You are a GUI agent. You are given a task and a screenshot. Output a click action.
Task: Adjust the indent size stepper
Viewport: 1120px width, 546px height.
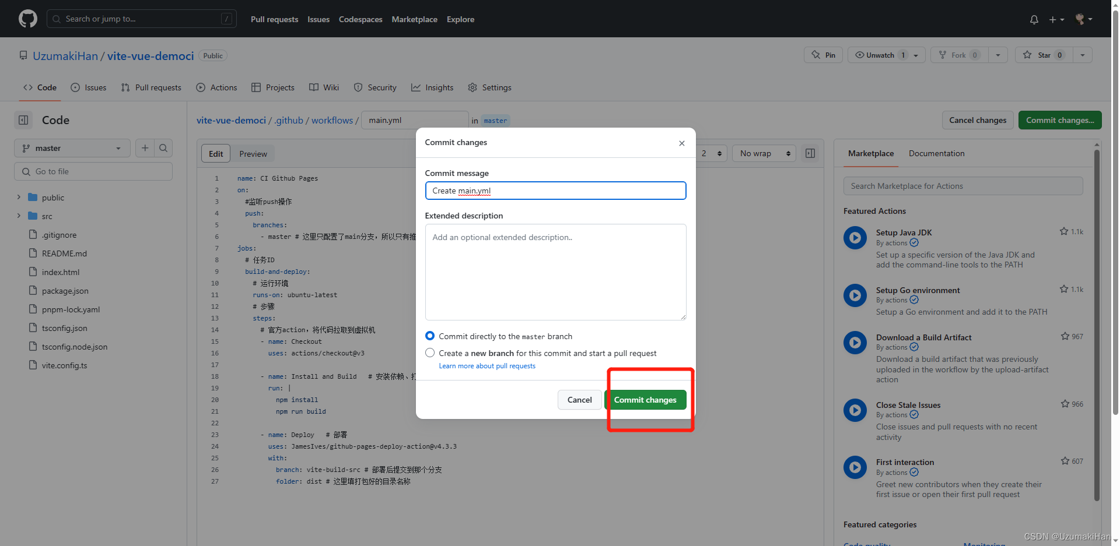point(712,153)
